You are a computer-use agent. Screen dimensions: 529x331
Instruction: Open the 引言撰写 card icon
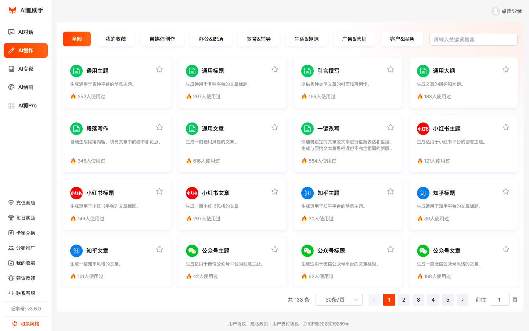point(307,71)
